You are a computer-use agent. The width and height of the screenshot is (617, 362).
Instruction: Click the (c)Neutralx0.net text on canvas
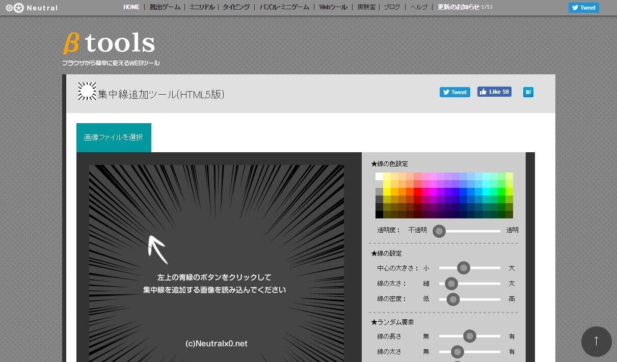coord(217,344)
